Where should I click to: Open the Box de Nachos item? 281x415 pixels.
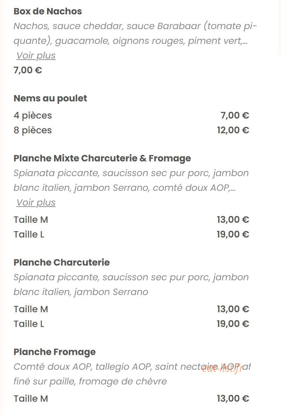pos(48,11)
